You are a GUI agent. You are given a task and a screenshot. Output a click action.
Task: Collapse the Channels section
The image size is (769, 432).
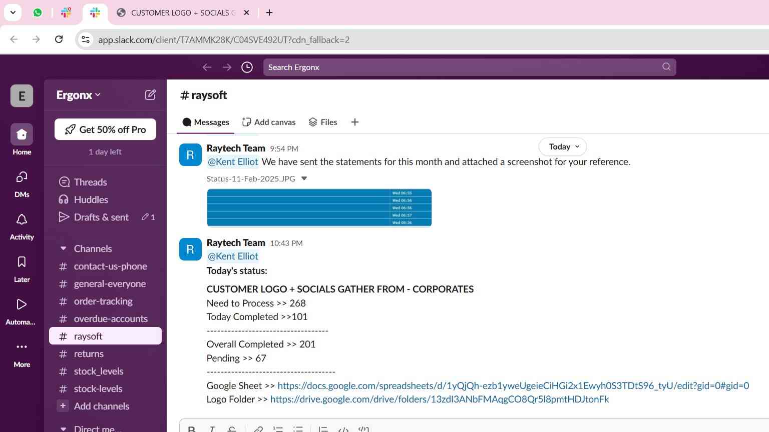click(x=63, y=248)
